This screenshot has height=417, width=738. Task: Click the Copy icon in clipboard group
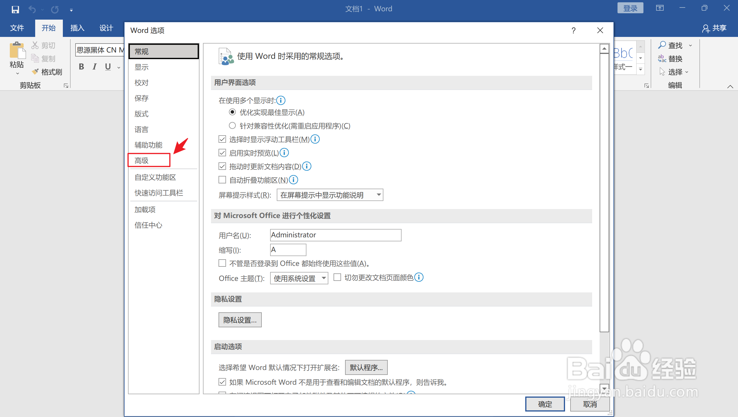pyautogui.click(x=35, y=59)
